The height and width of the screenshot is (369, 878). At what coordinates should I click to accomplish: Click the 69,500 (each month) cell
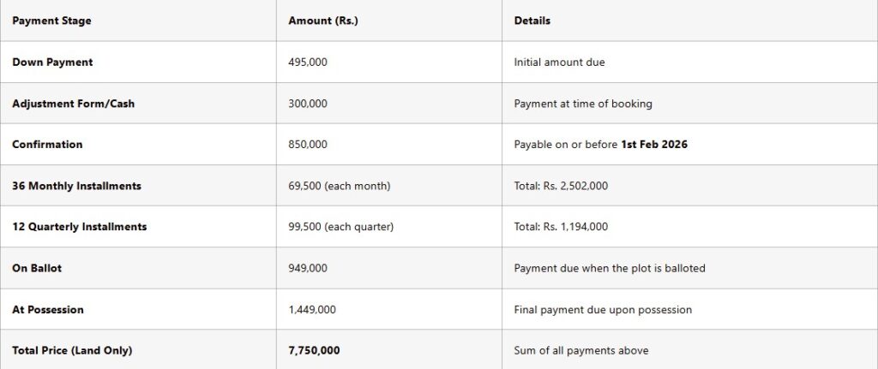[x=340, y=186]
